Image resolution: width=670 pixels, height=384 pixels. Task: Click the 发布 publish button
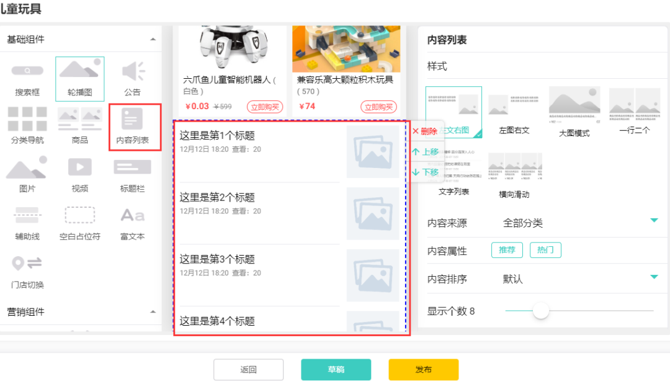click(423, 369)
